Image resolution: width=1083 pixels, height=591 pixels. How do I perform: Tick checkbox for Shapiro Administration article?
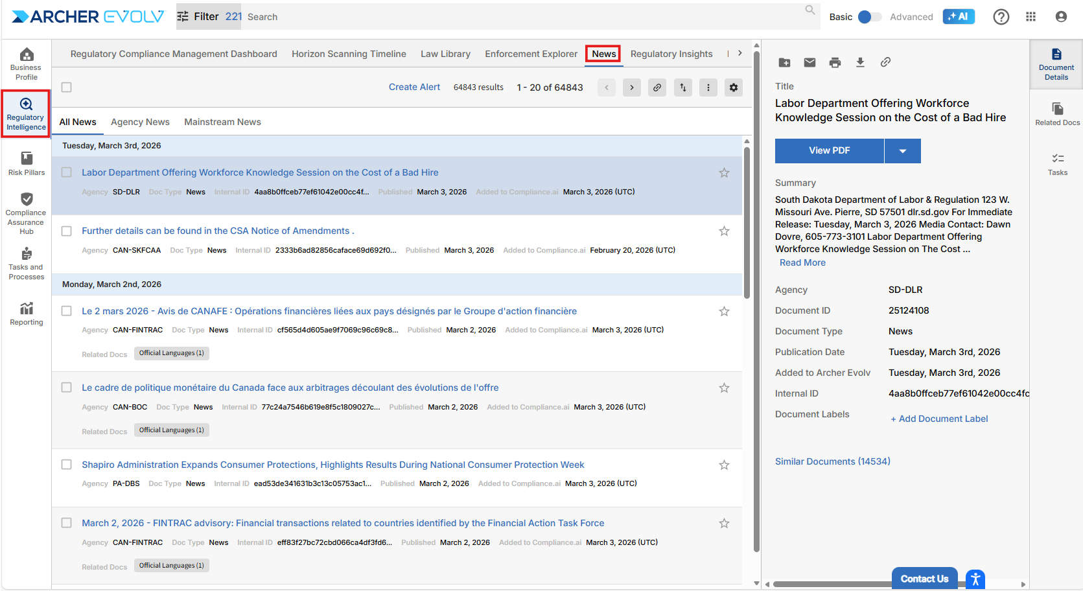coord(66,465)
